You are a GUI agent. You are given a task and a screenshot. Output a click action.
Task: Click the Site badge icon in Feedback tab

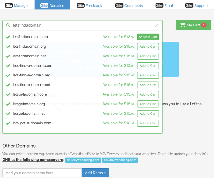81,5
